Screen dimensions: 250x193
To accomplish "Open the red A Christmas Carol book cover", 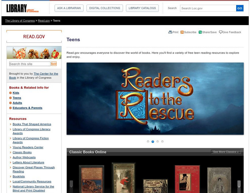I will (187, 179).
